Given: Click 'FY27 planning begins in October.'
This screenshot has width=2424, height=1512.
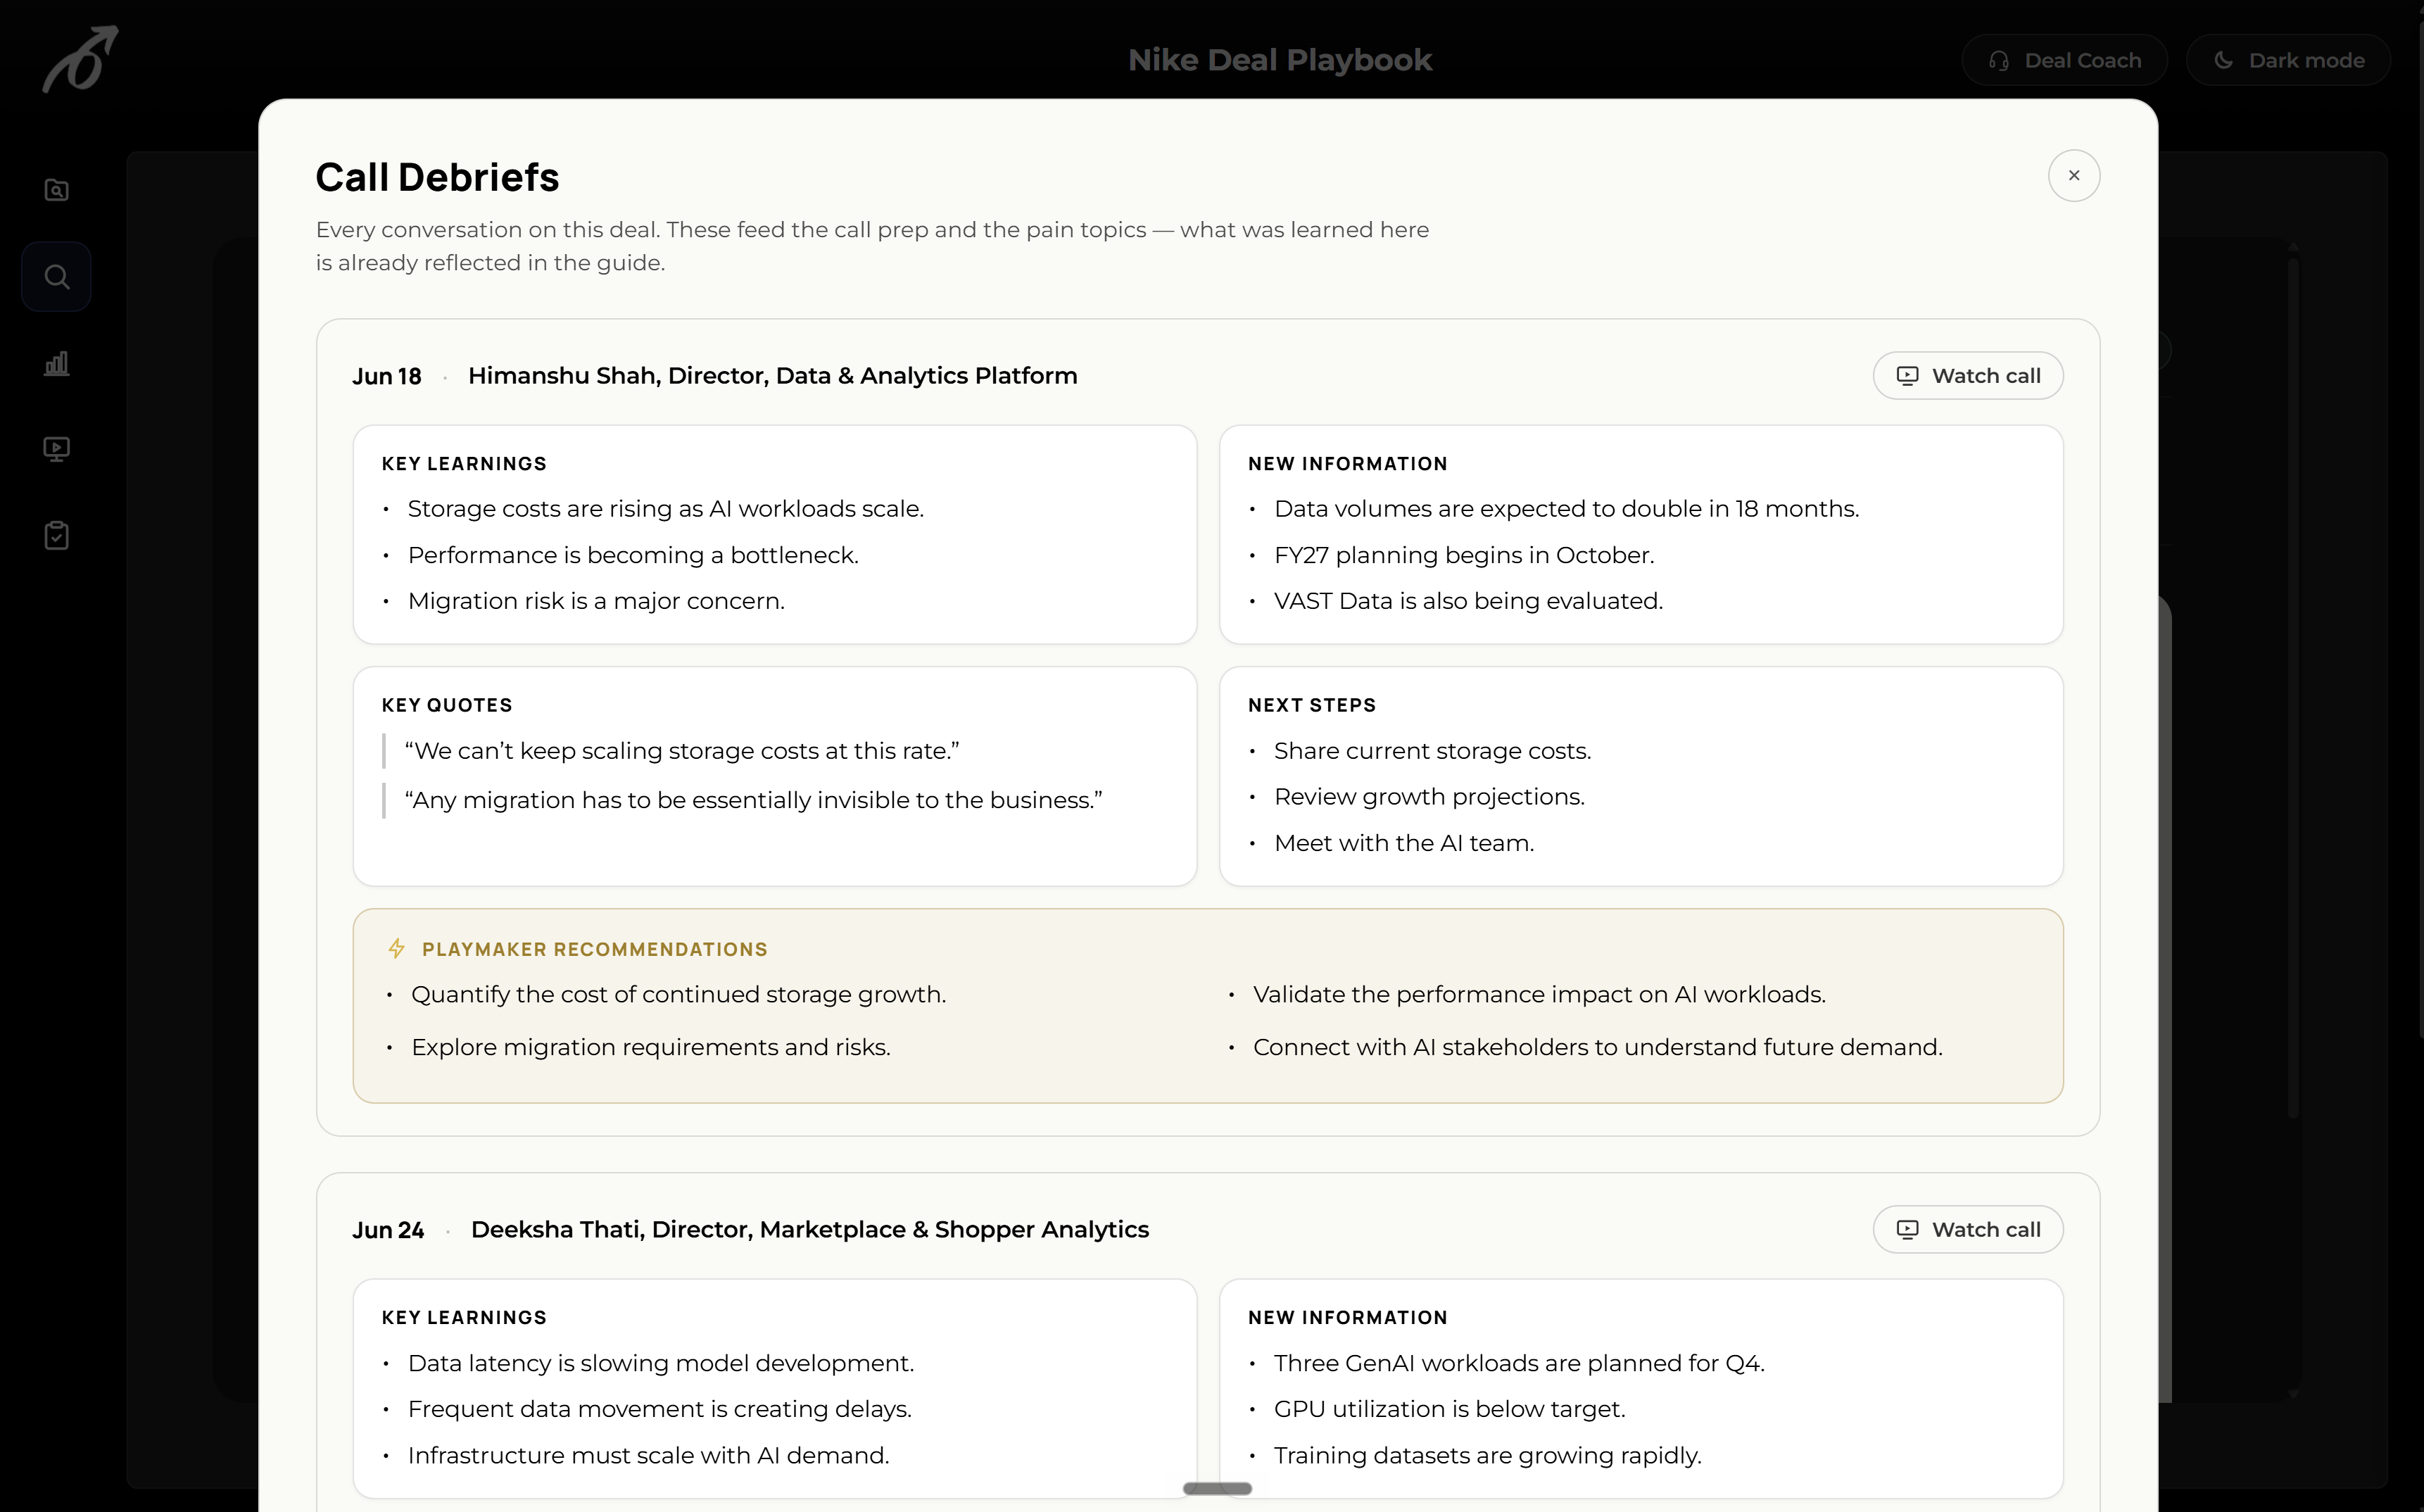Looking at the screenshot, I should (x=1463, y=555).
